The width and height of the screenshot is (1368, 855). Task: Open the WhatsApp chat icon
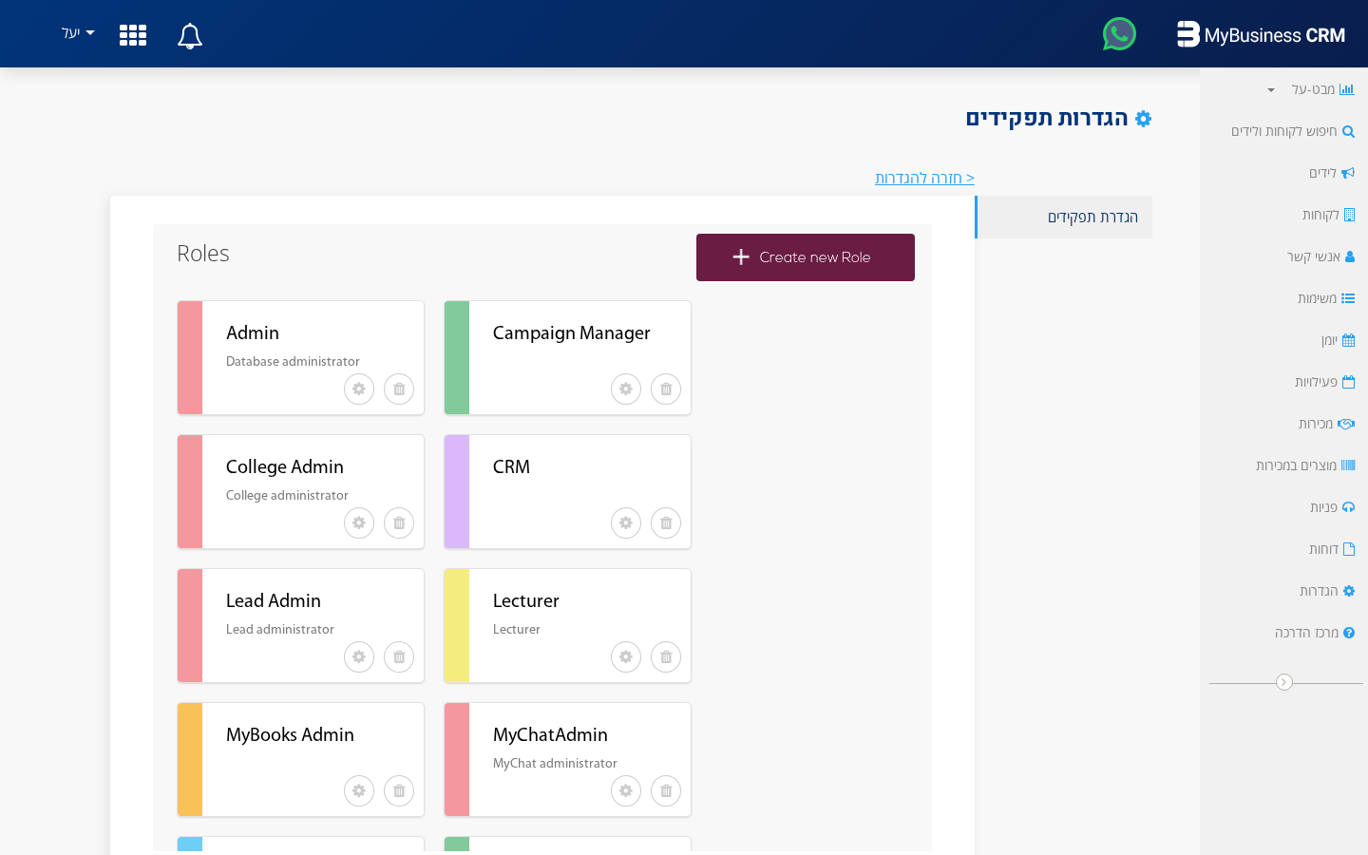1119,33
